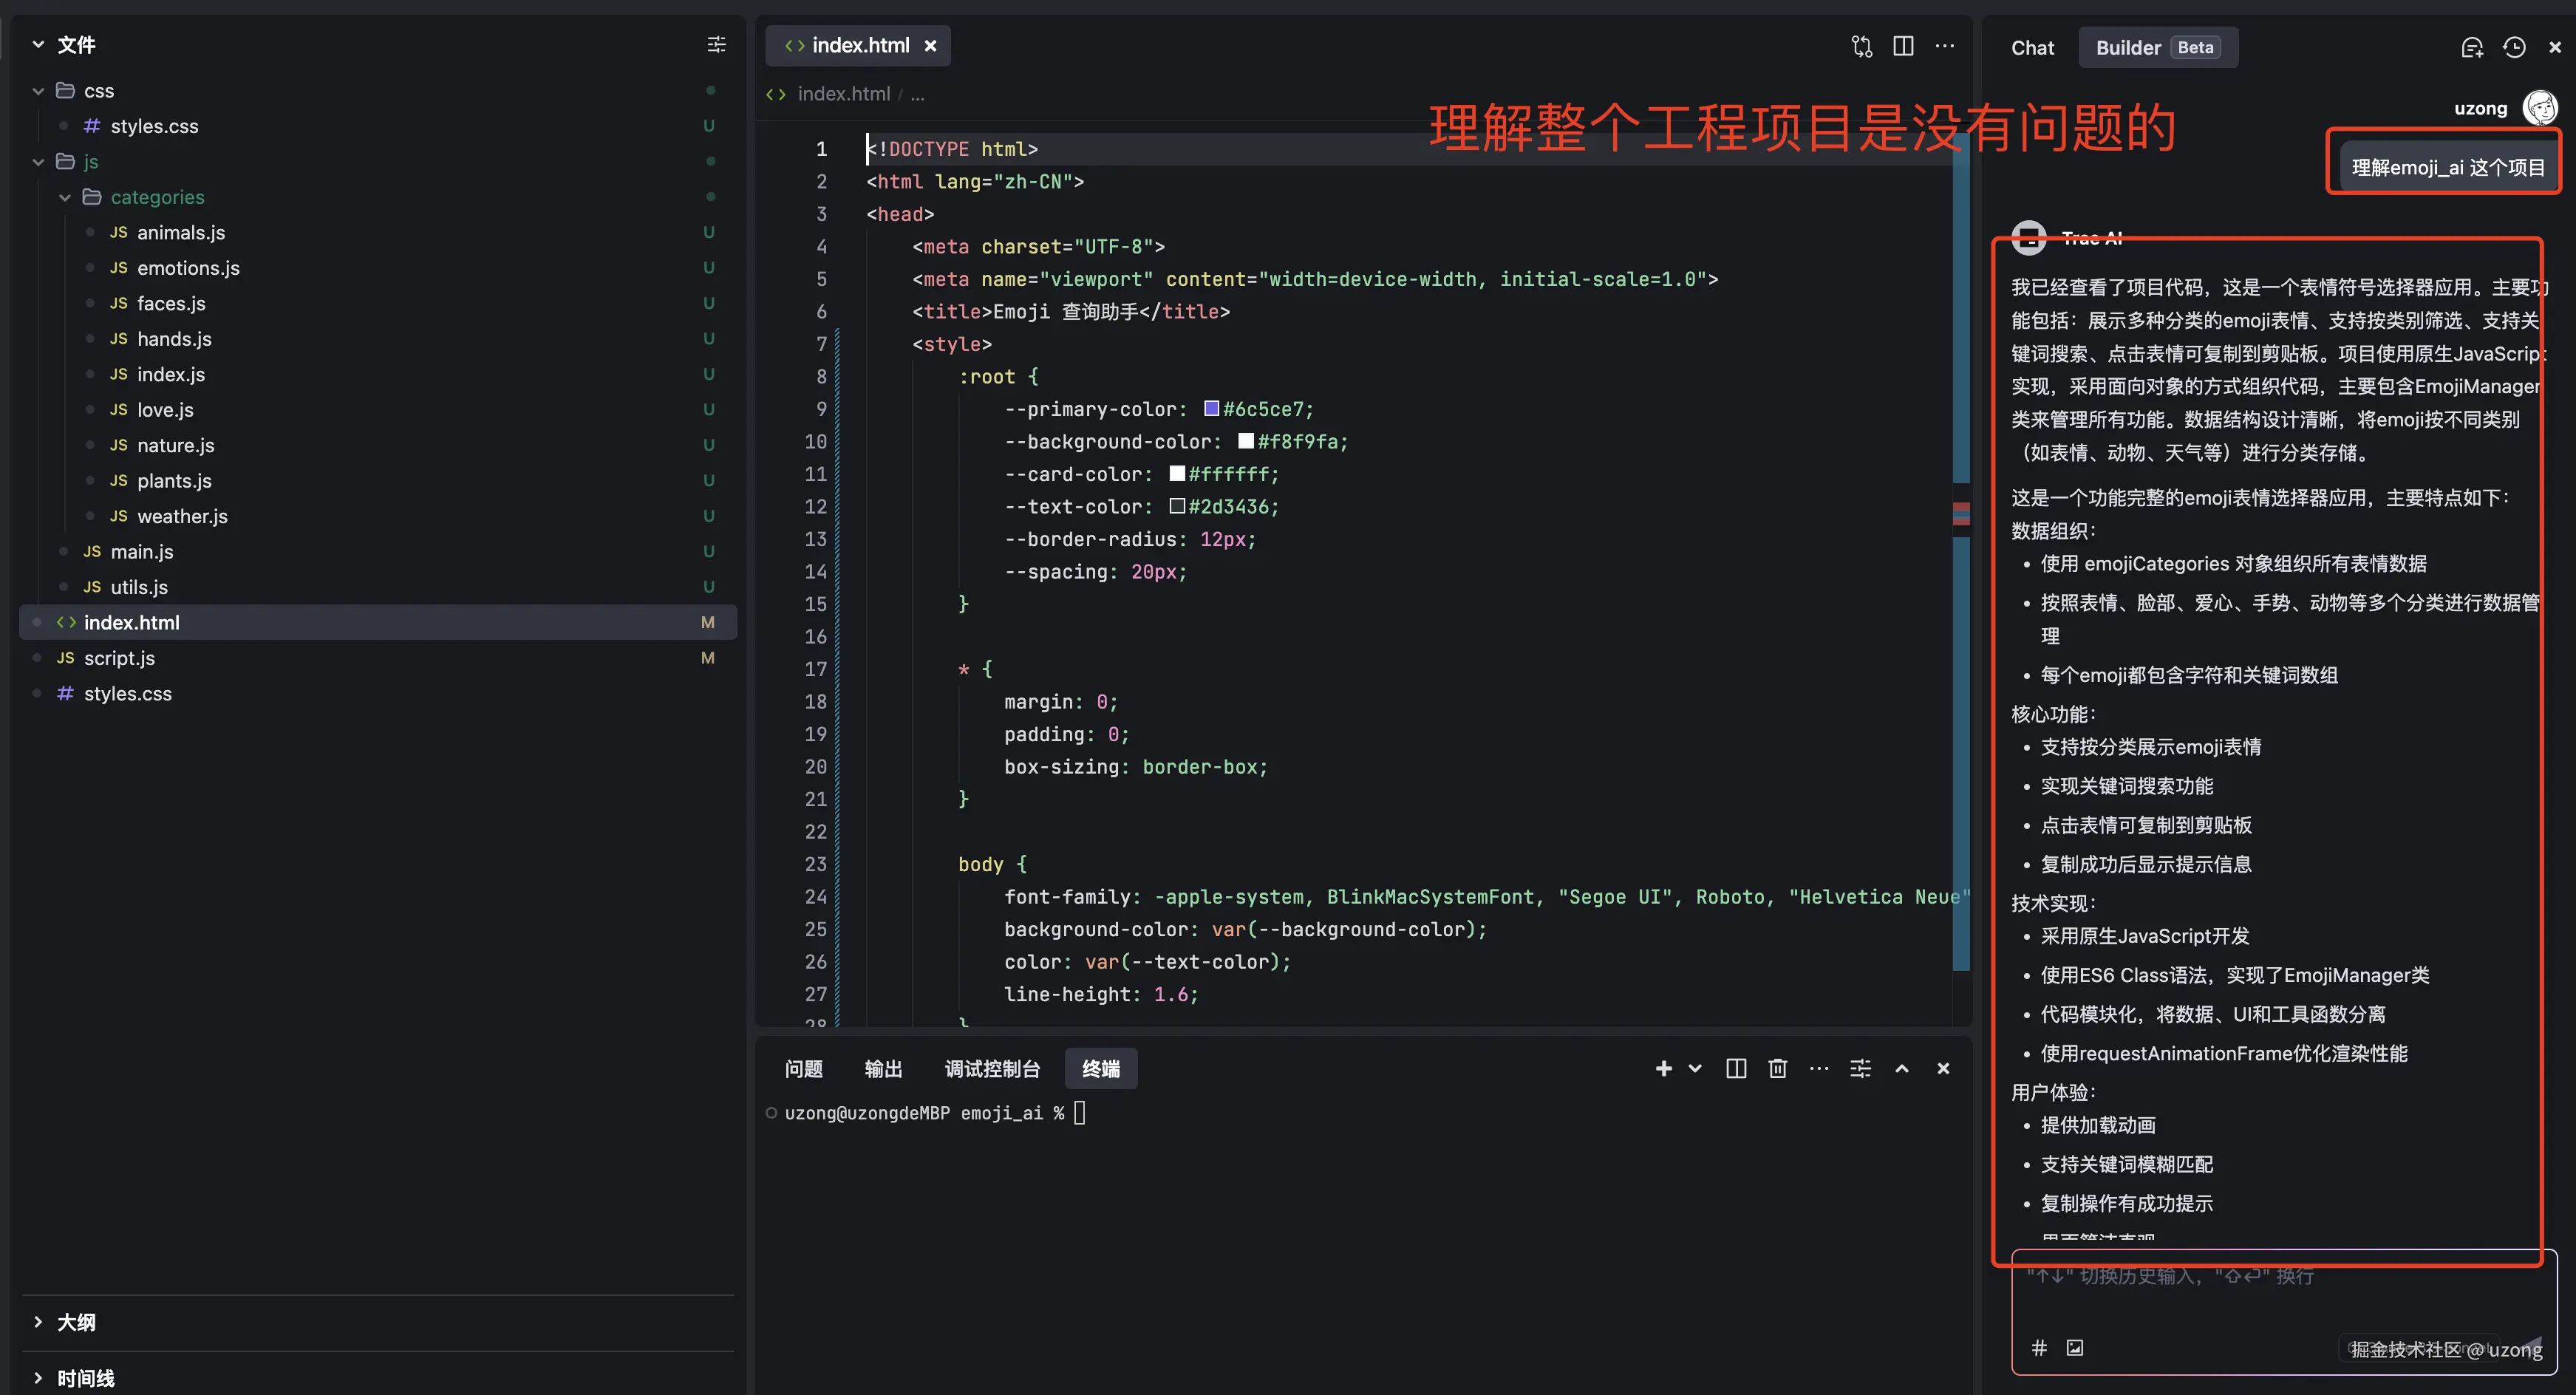Open the editor more actions ellipsis
The width and height of the screenshot is (2576, 1395).
click(x=1944, y=46)
